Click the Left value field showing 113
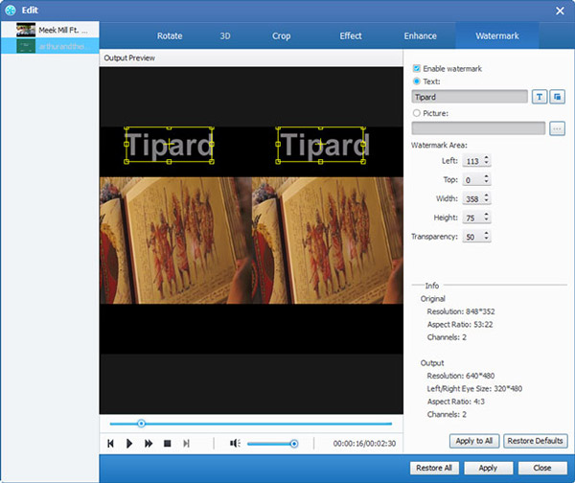Screen dimensions: 575x483 point(472,161)
